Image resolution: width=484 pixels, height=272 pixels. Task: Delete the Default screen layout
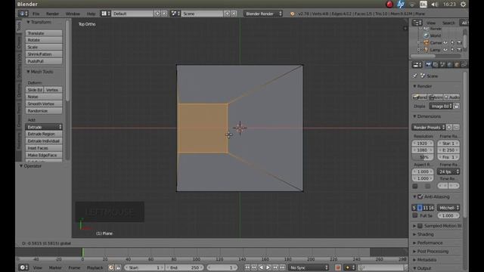(164, 14)
